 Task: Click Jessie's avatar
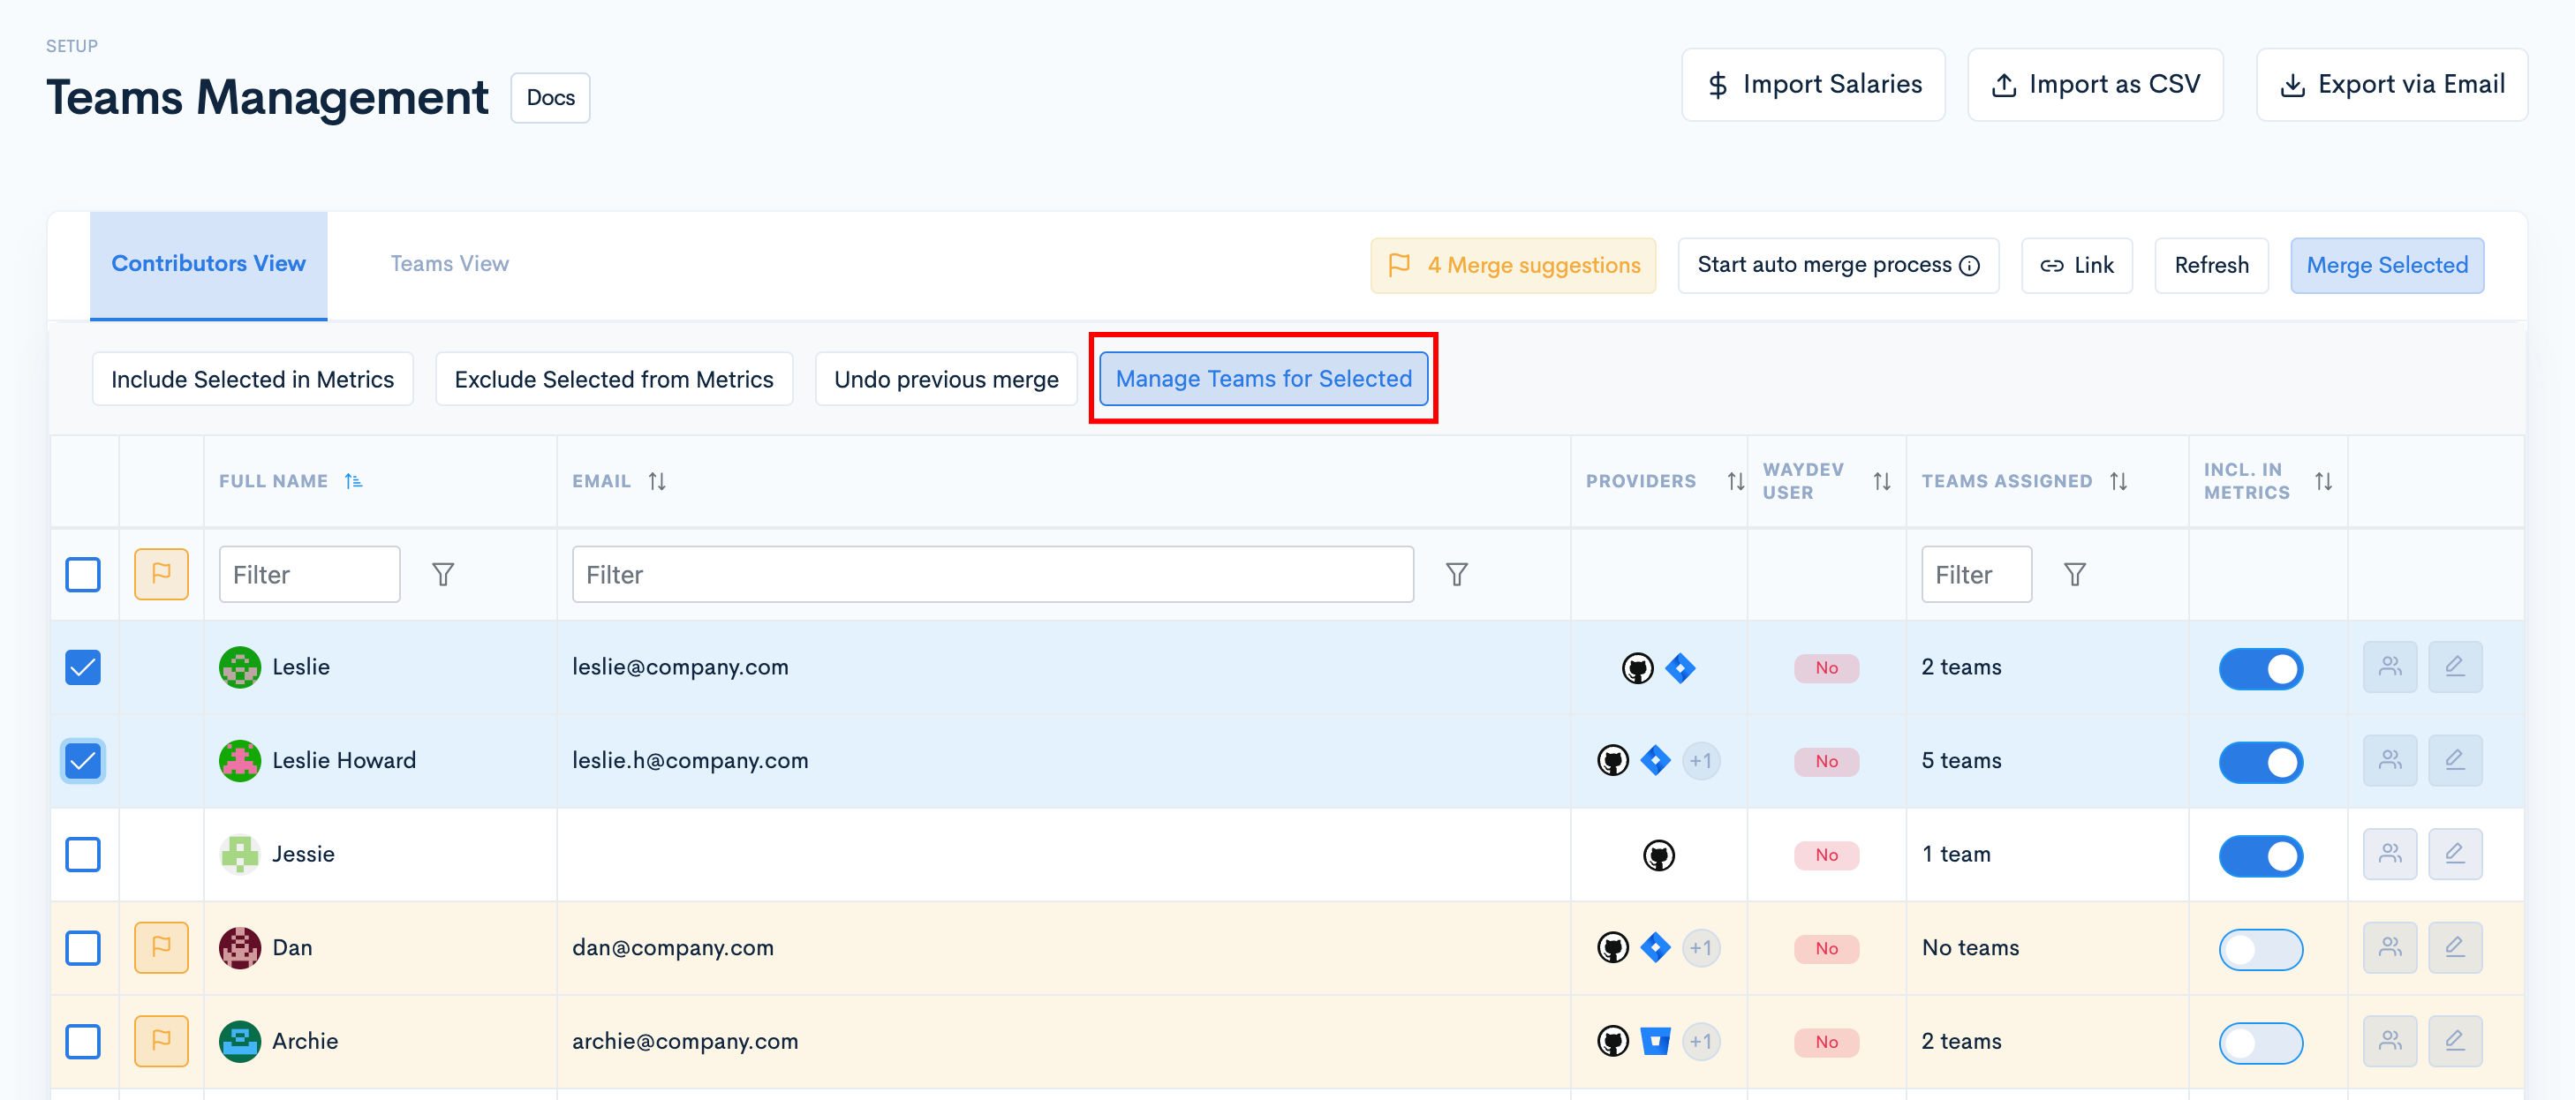pyautogui.click(x=240, y=855)
